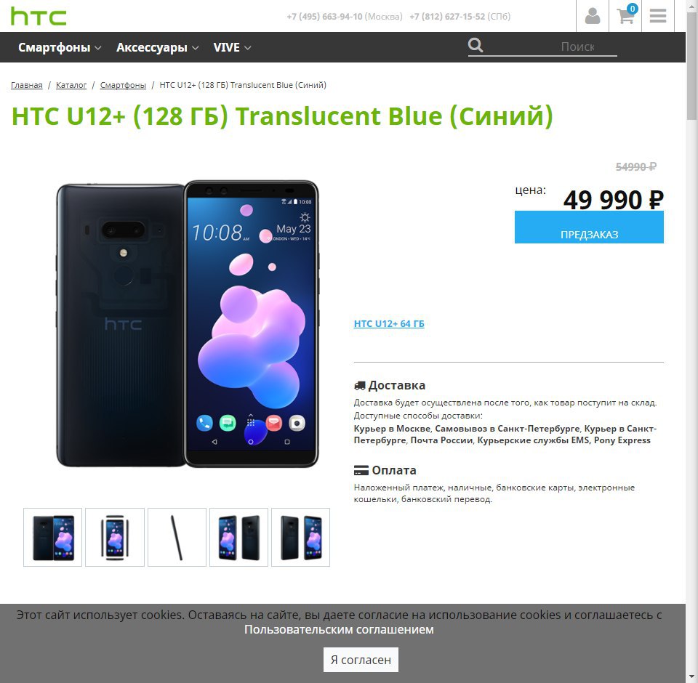Open the user account icon

tap(592, 17)
